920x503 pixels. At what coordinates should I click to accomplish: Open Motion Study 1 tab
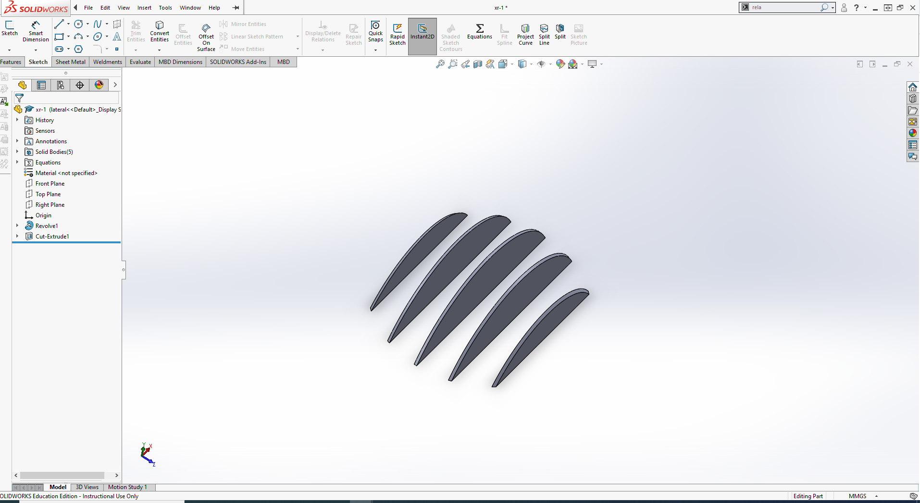point(127,487)
